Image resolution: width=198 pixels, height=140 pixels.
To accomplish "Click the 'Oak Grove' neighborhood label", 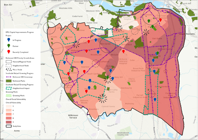I will [x=157, y=39].
